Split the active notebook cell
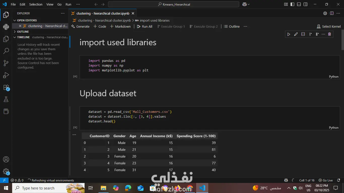This screenshot has width=344, height=193. click(303, 34)
